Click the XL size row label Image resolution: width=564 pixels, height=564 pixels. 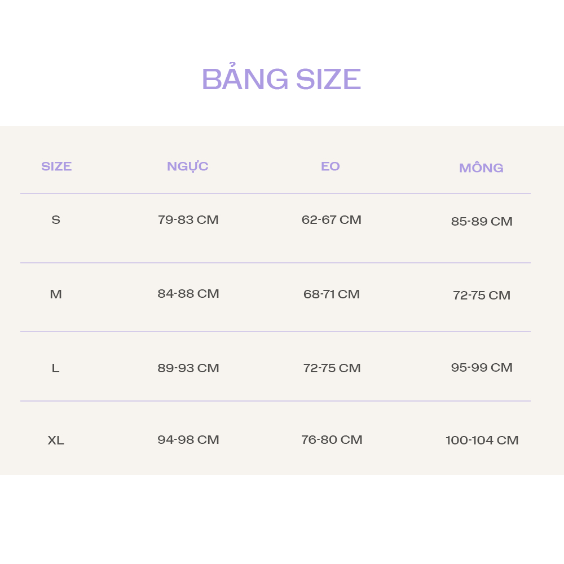pyautogui.click(x=56, y=440)
